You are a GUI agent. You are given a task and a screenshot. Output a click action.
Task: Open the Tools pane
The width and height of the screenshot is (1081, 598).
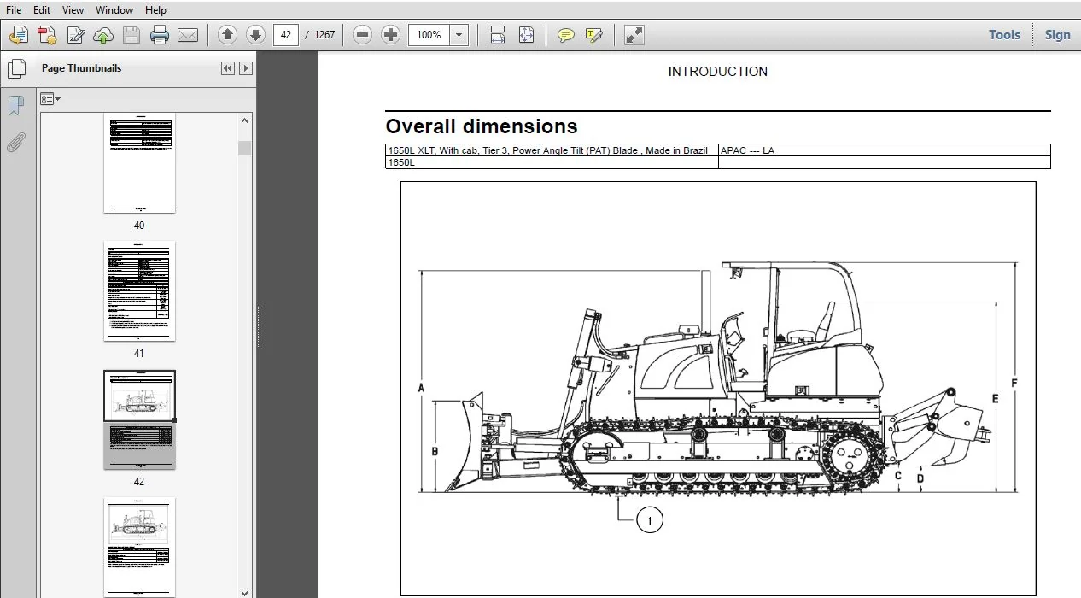tap(1005, 35)
